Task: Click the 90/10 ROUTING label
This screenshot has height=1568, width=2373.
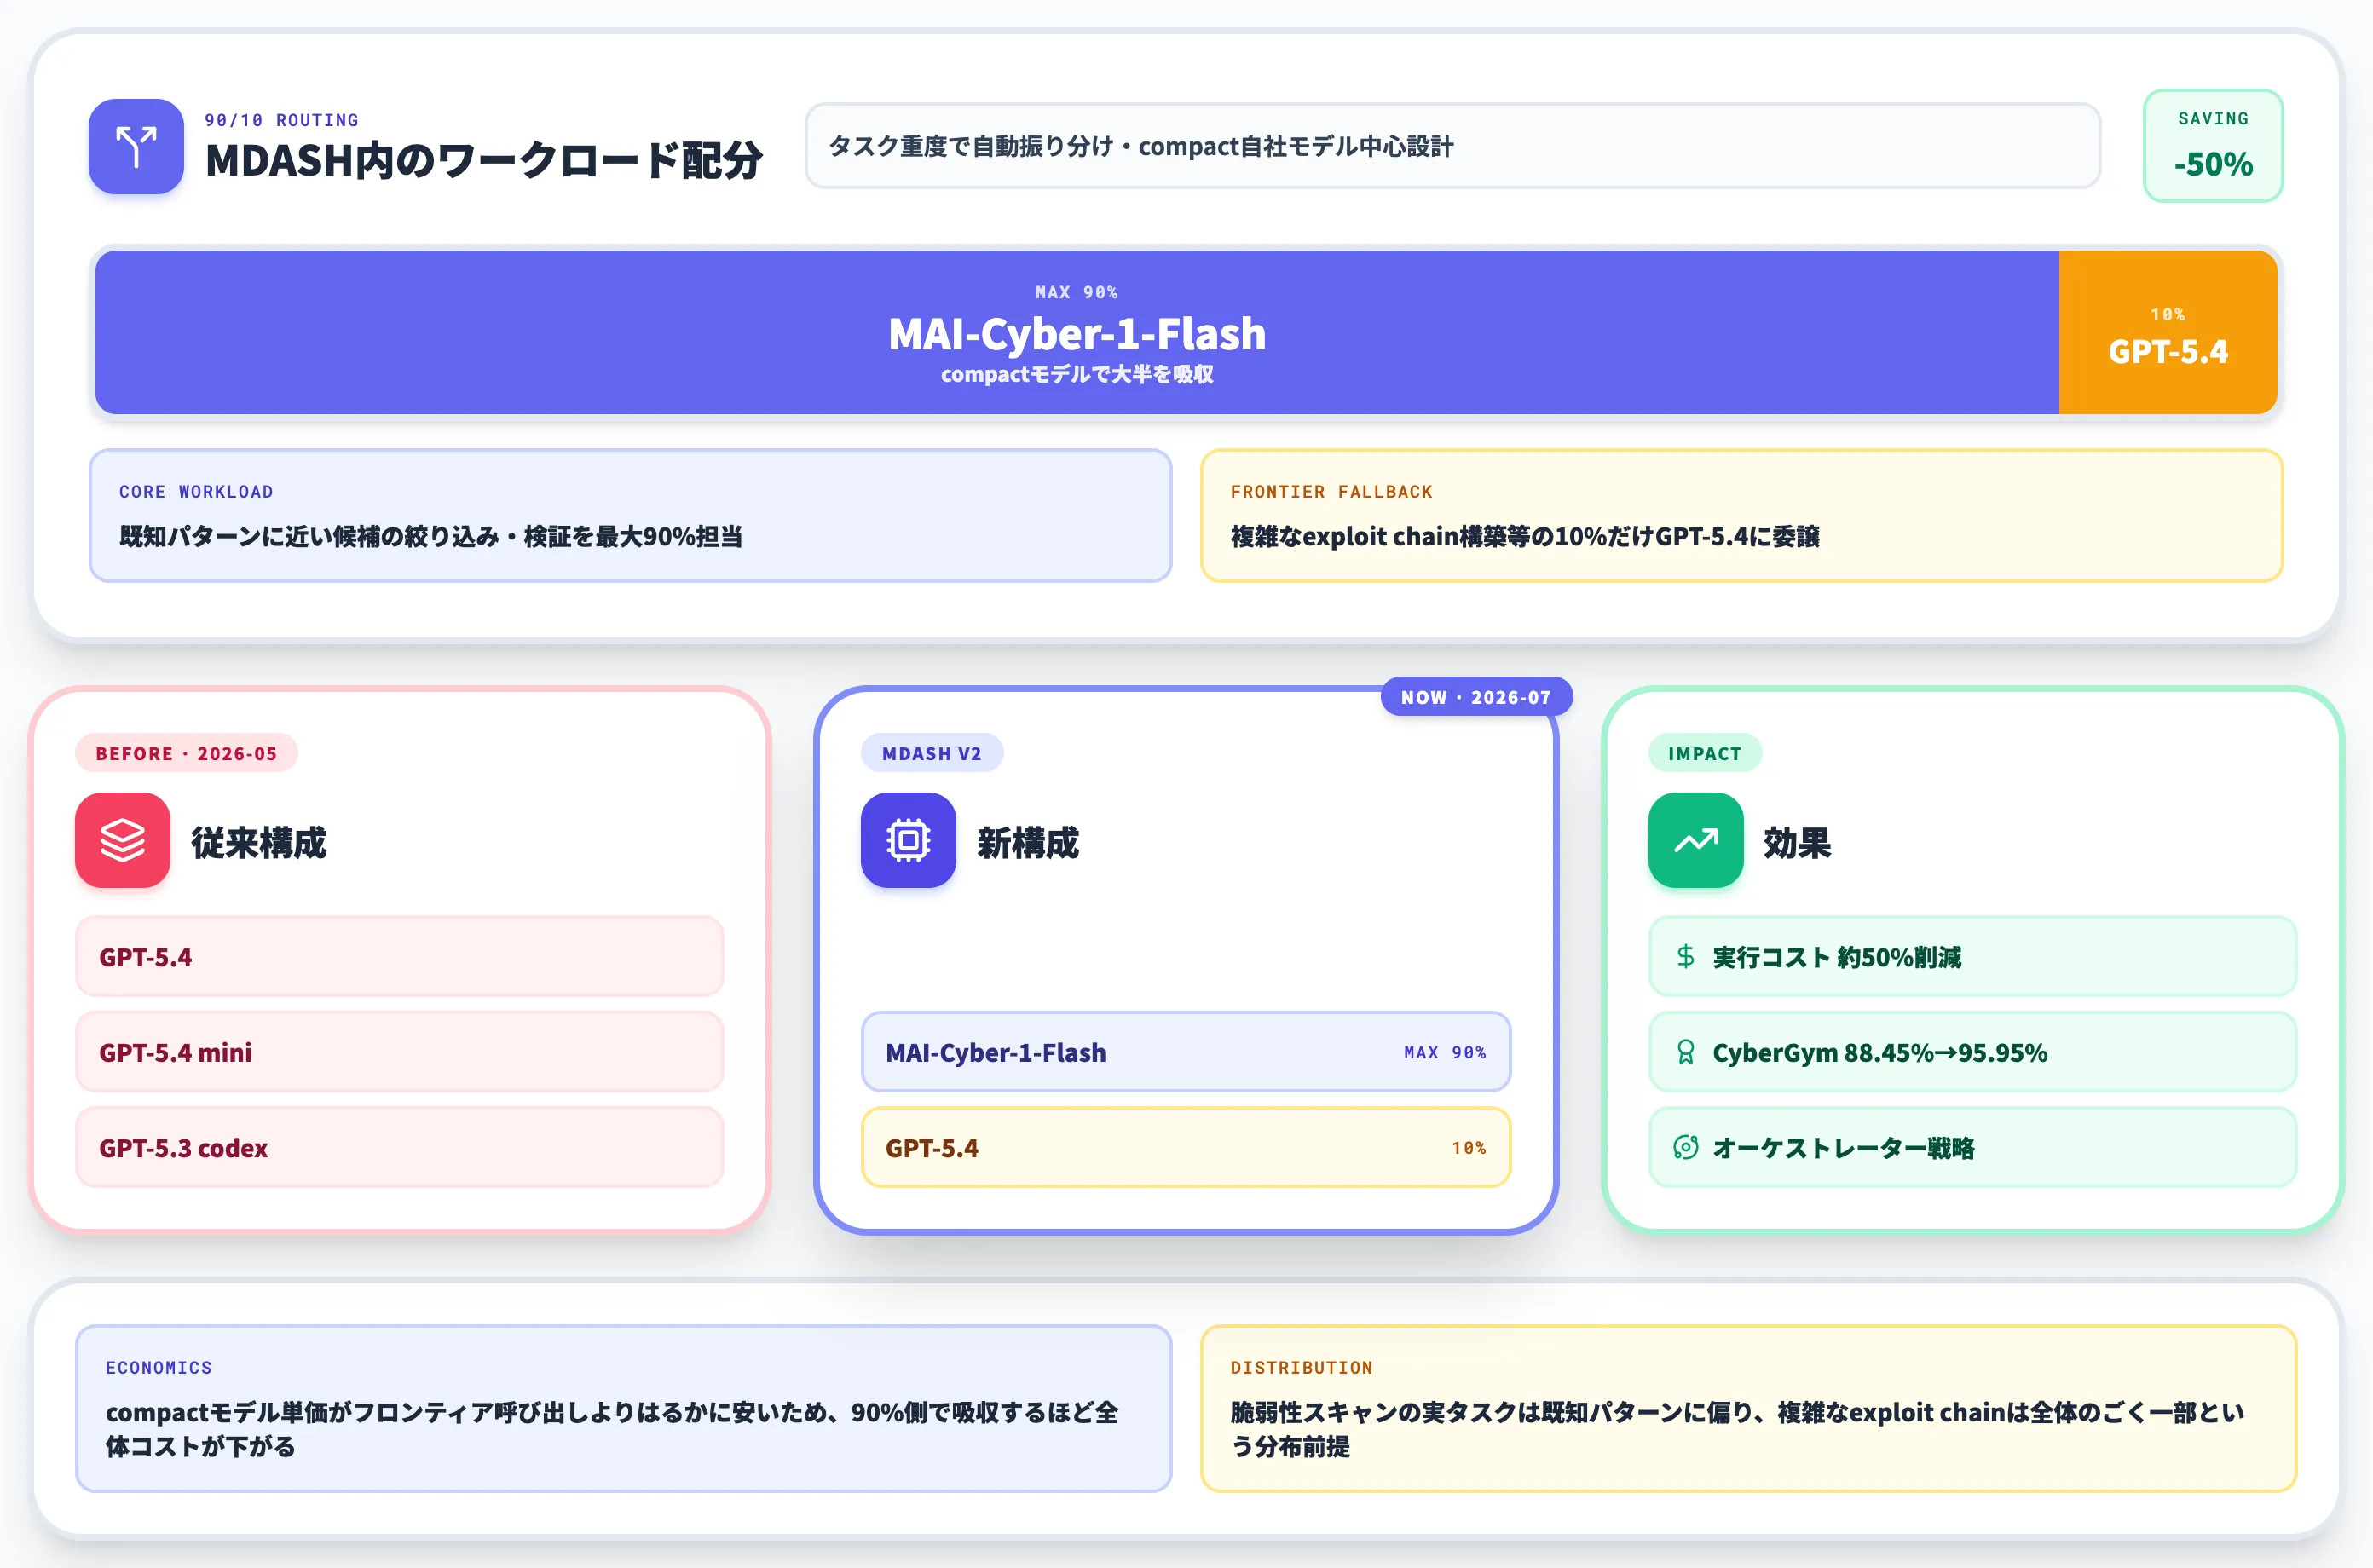Action: point(281,120)
